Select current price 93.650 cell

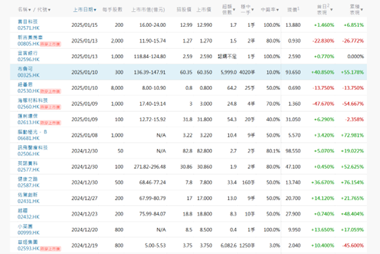[293, 72]
